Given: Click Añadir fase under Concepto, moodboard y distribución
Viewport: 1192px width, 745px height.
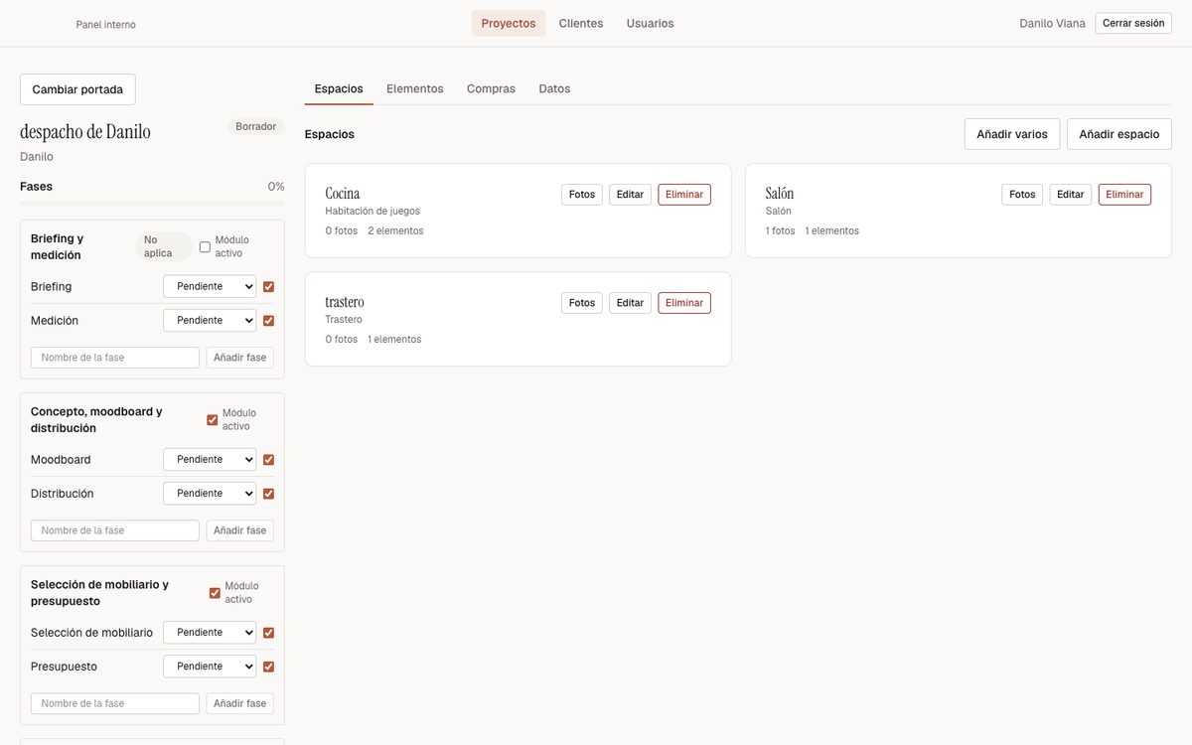Looking at the screenshot, I should tap(240, 530).
